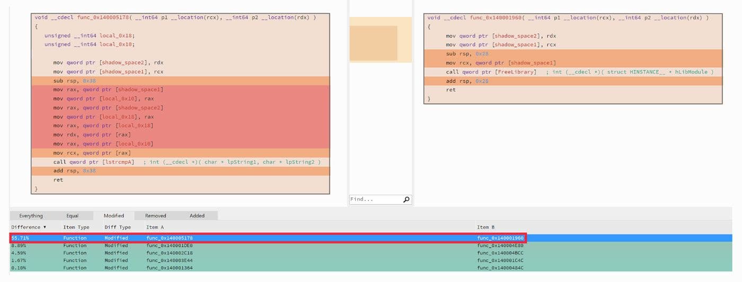The height and width of the screenshot is (282, 742).
Task: Click func_0x140004BCC in the Item B column
Action: [x=500, y=253]
